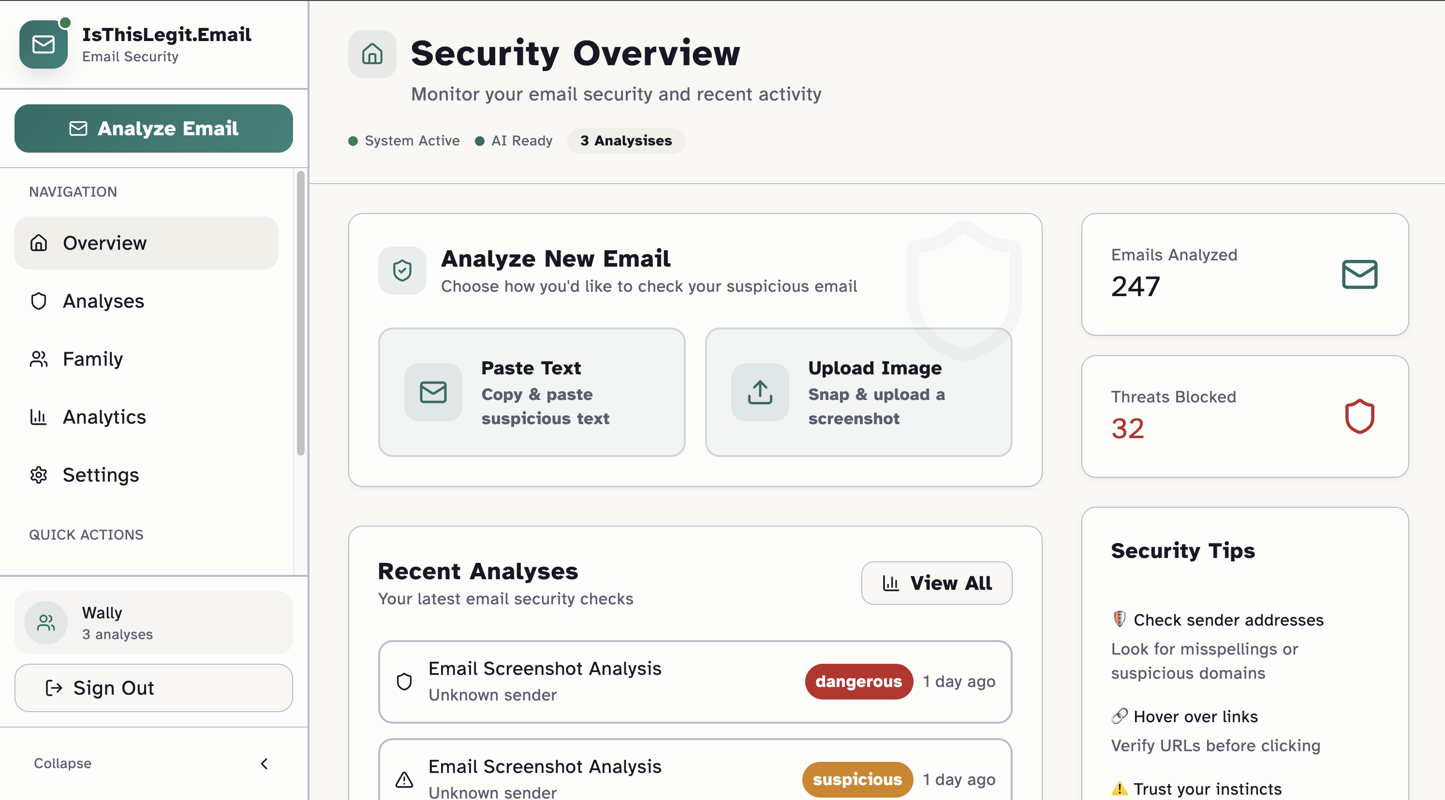Click the sidebar vertical scrollbar
Viewport: 1445px width, 800px height.
click(301, 314)
